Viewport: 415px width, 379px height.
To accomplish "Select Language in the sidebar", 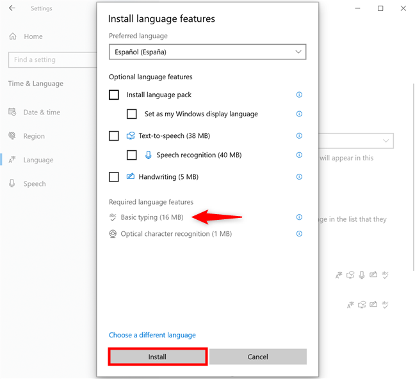I will click(38, 160).
